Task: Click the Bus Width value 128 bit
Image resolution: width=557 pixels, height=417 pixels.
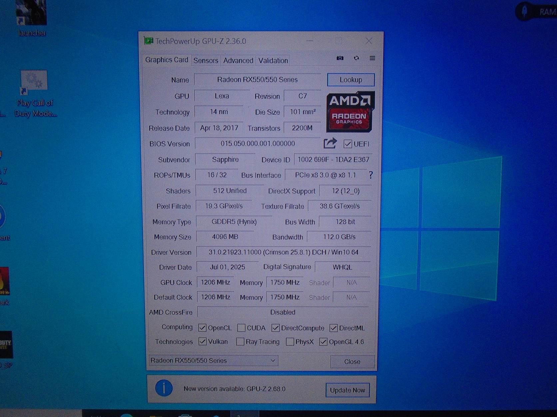Action: 345,221
